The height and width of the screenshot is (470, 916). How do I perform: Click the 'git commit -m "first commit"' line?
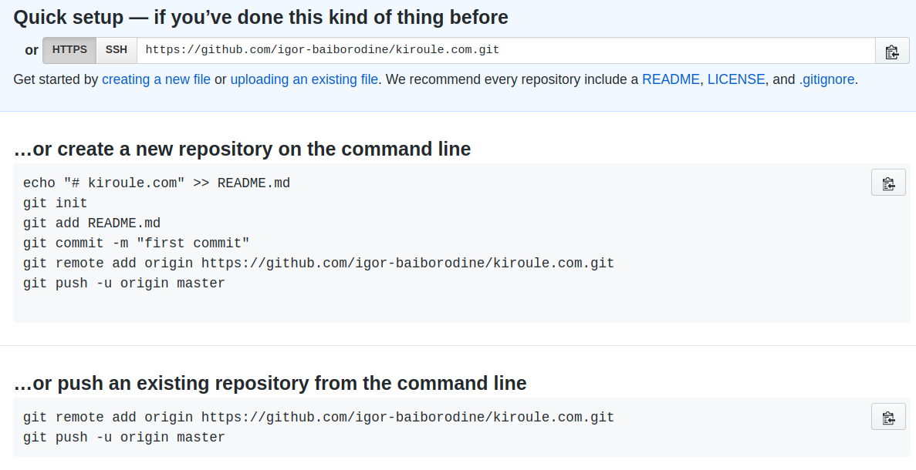(136, 243)
